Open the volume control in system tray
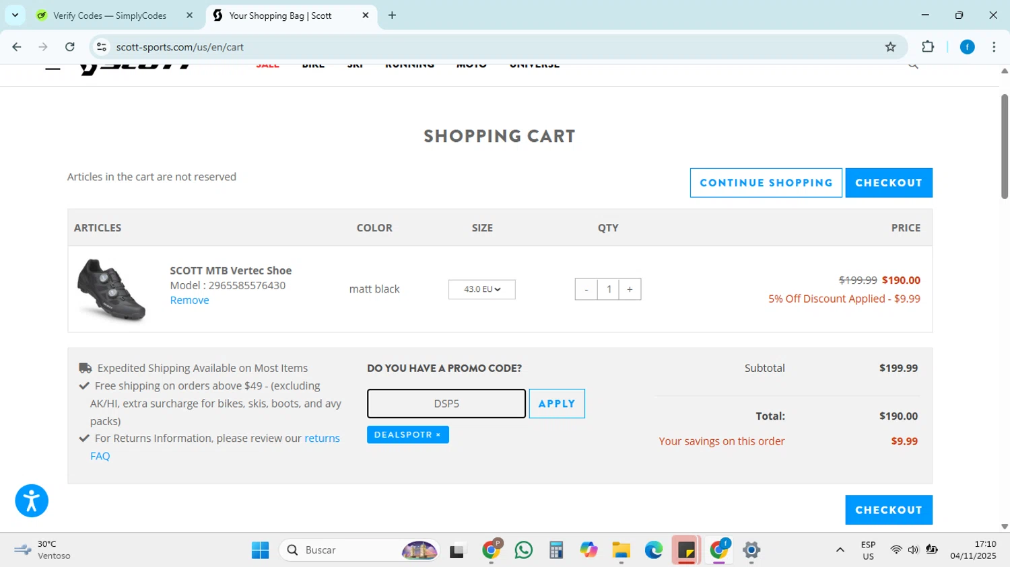 (913, 550)
